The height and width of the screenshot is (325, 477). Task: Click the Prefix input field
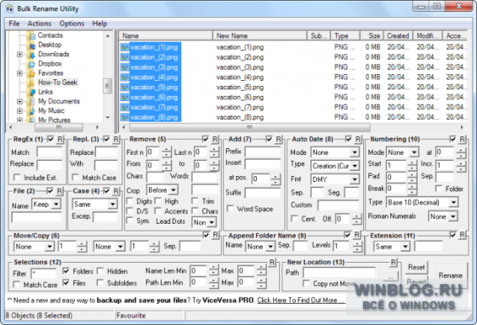coord(263,151)
